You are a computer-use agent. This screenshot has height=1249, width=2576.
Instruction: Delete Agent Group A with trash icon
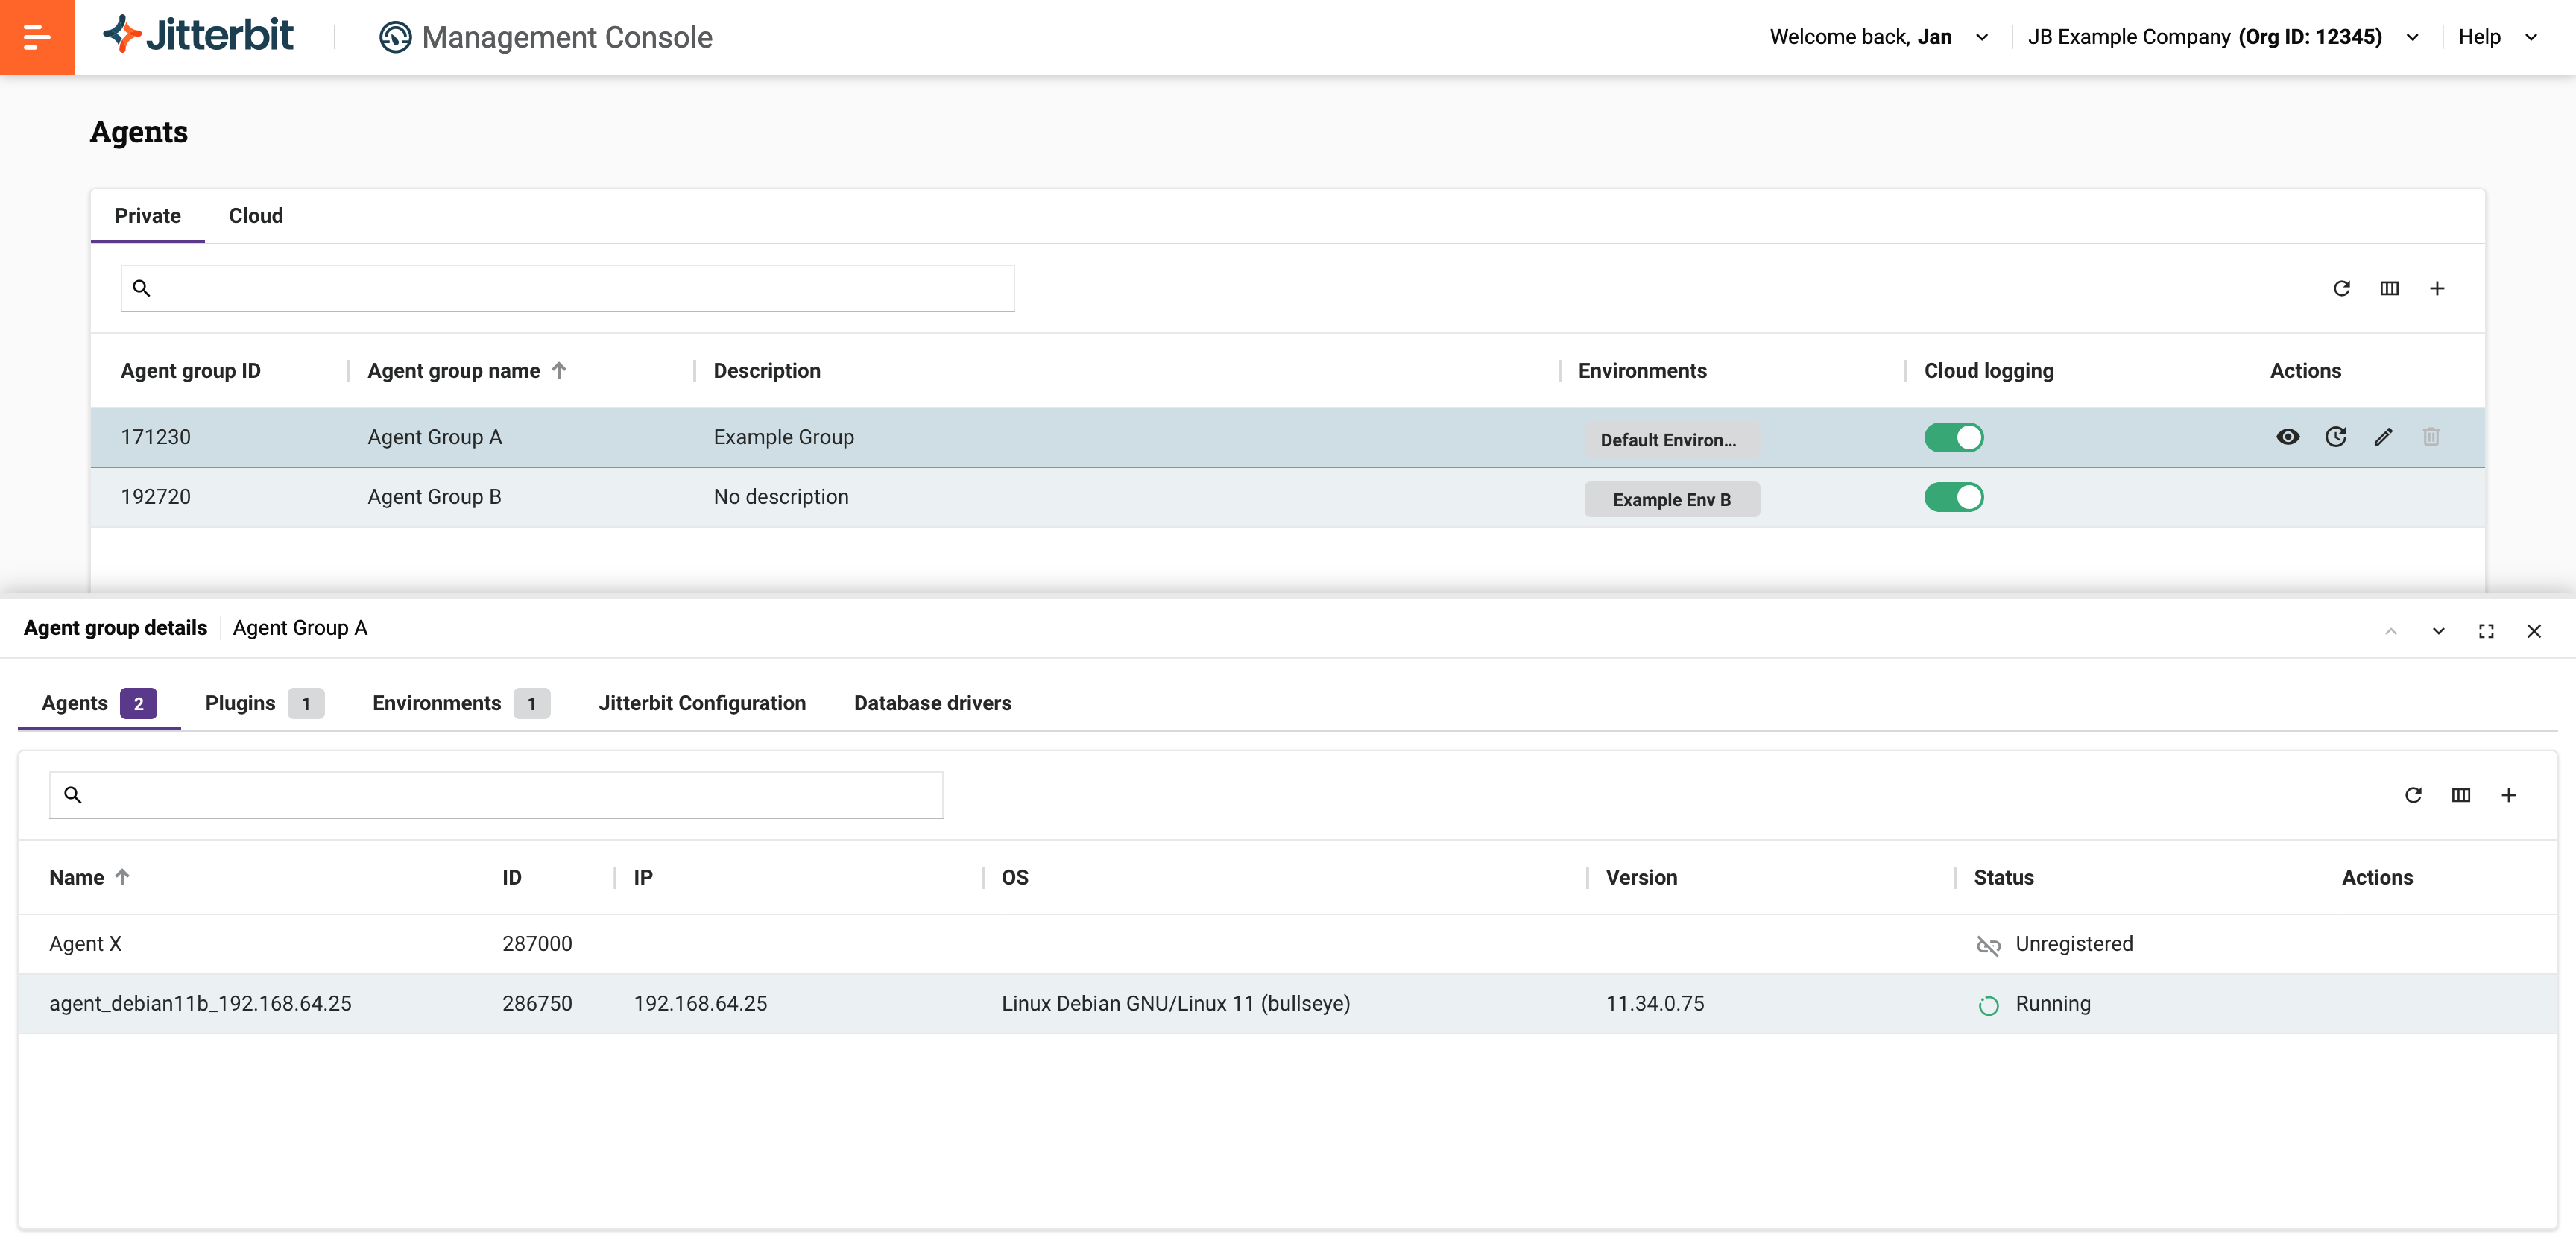coord(2431,437)
